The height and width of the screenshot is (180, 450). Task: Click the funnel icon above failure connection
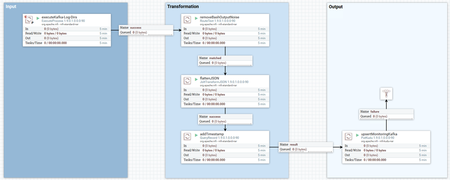(x=386, y=94)
